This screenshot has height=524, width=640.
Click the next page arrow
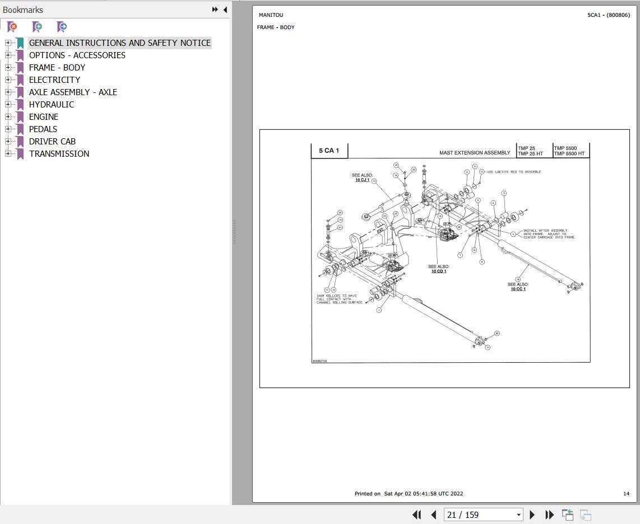(531, 514)
